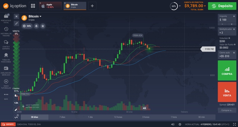This screenshot has width=238, height=127.
Task: Open Historial de Trading clock icon
Action: (6, 29)
